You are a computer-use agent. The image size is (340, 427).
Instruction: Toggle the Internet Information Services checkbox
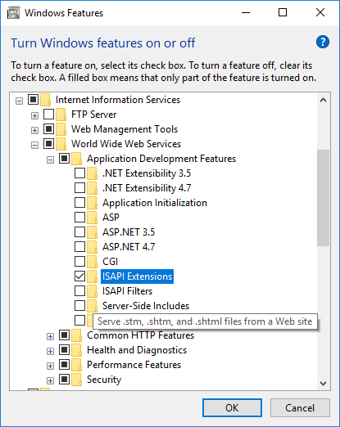click(34, 100)
